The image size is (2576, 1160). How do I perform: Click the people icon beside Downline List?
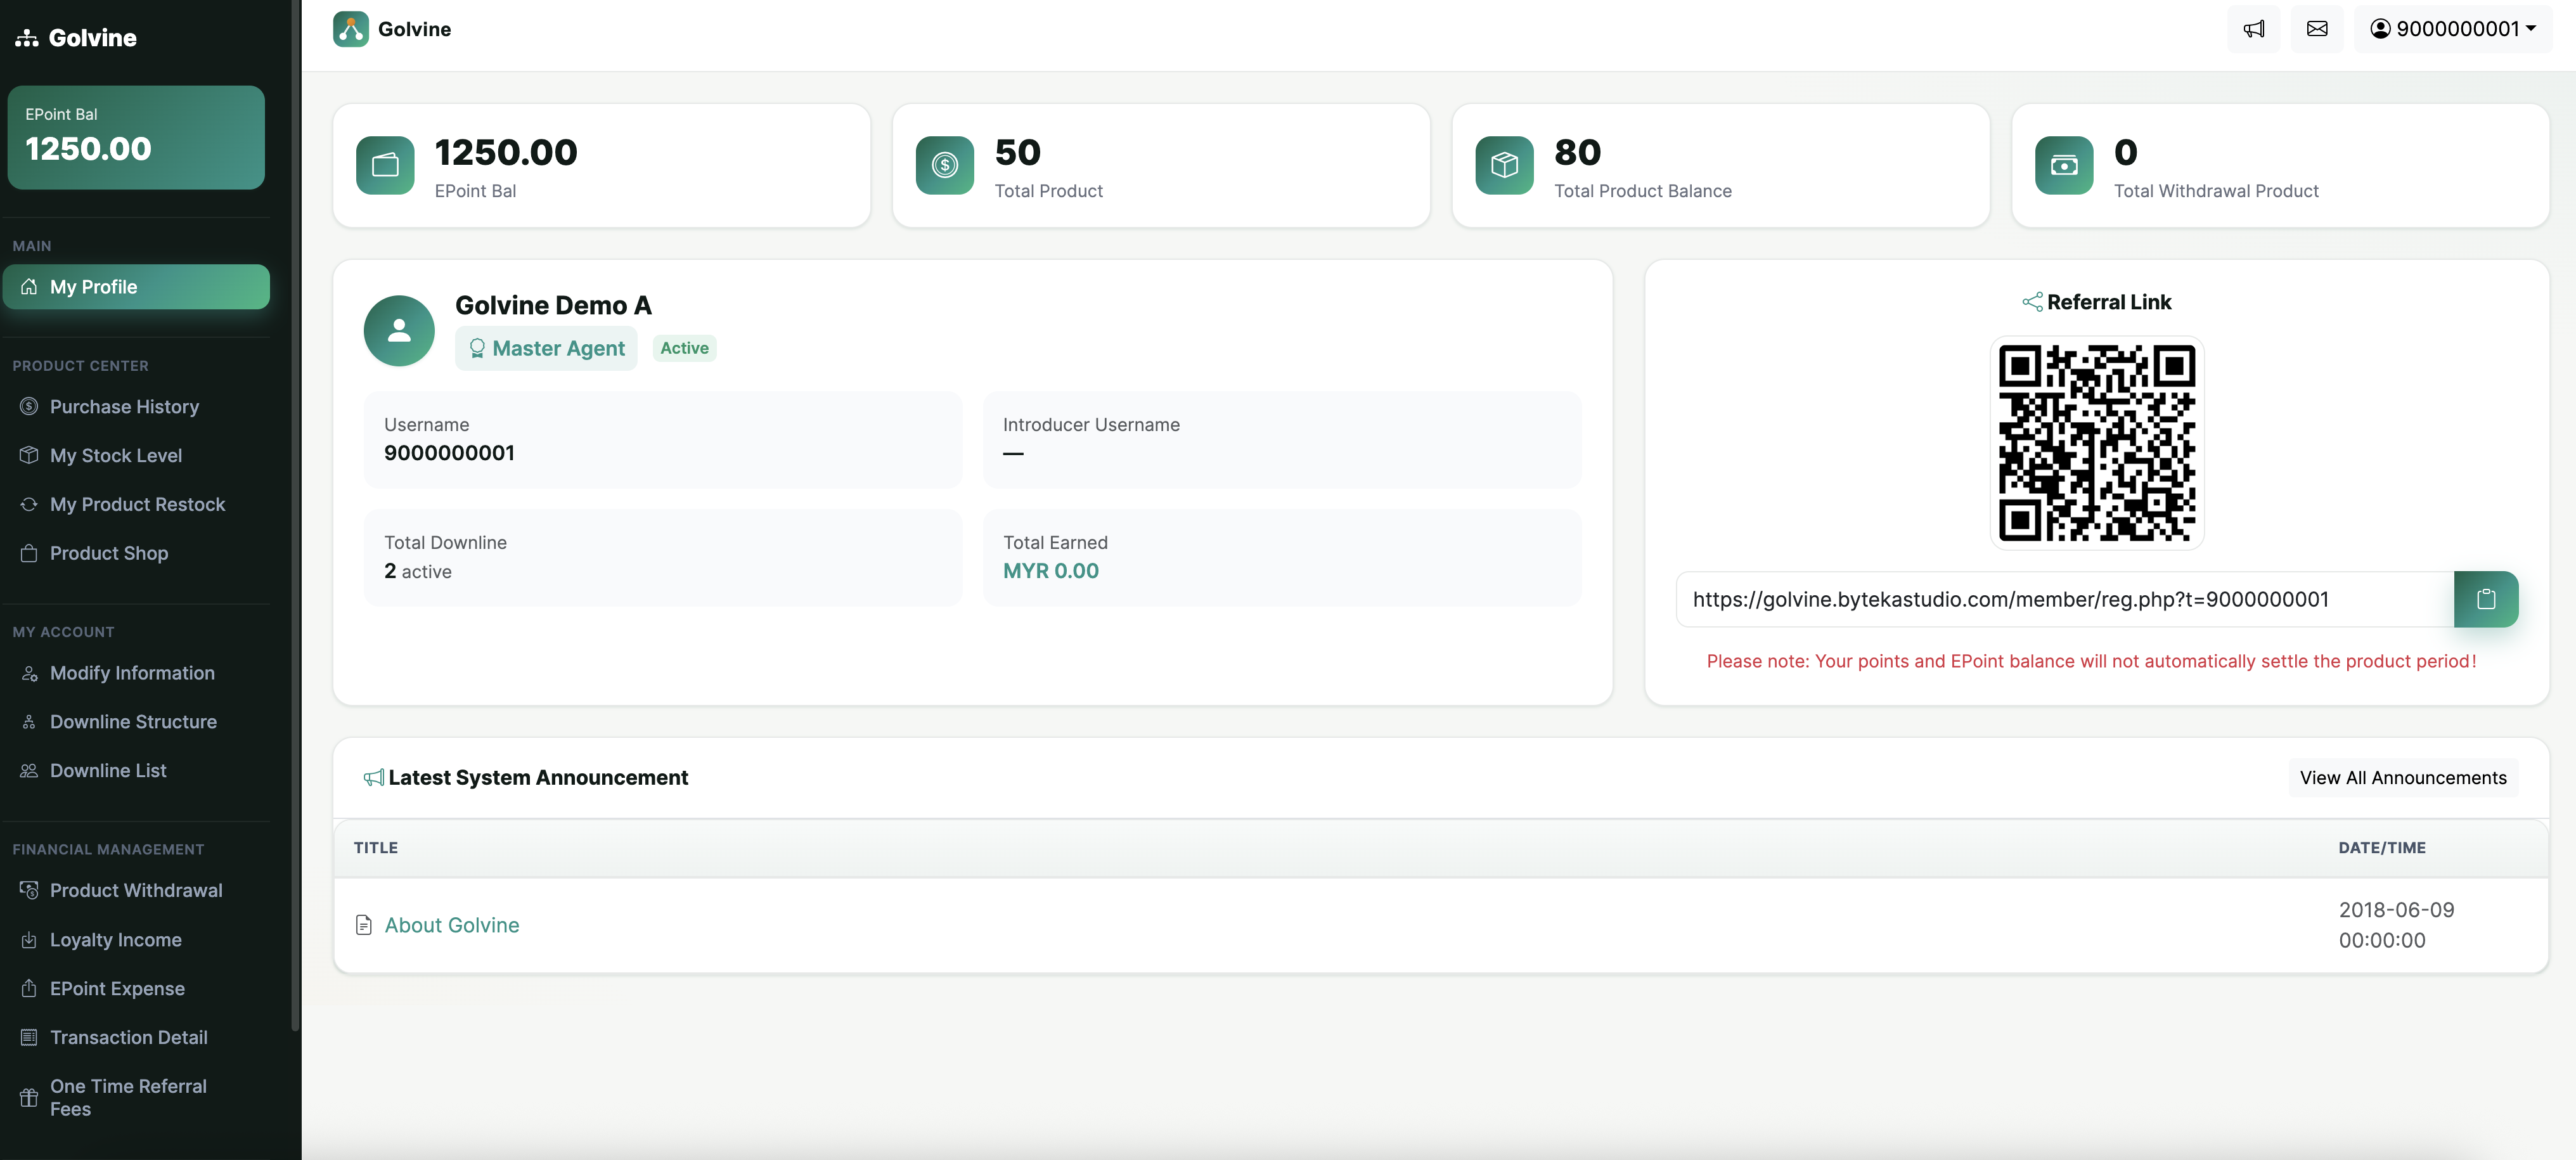29,770
